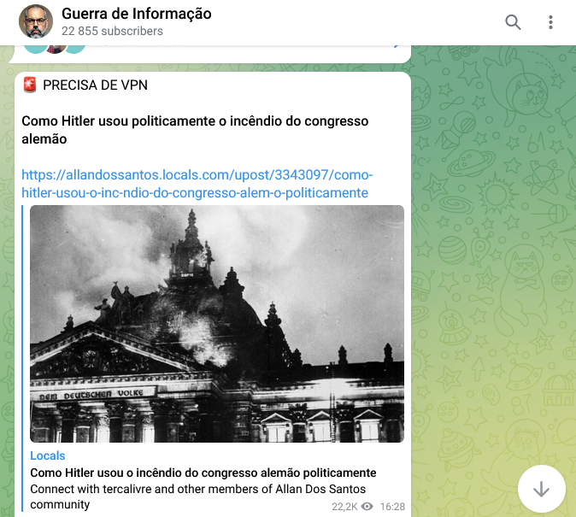Screen dimensions: 576x517
Task: Click the 16:28 message timestamp
Action: pos(392,507)
